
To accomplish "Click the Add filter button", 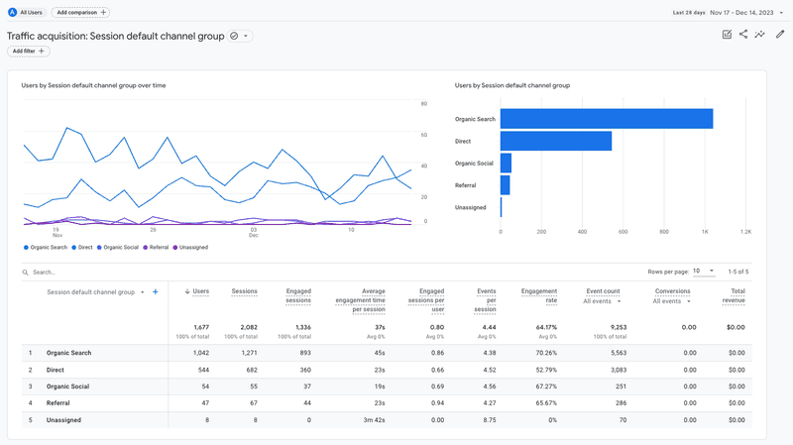I will coord(30,52).
